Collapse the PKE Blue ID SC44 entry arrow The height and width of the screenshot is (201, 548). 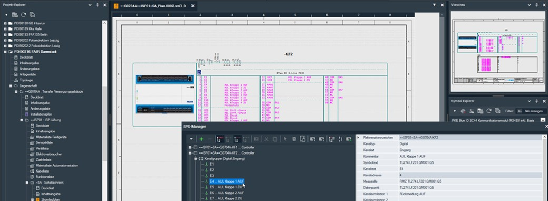(543, 120)
